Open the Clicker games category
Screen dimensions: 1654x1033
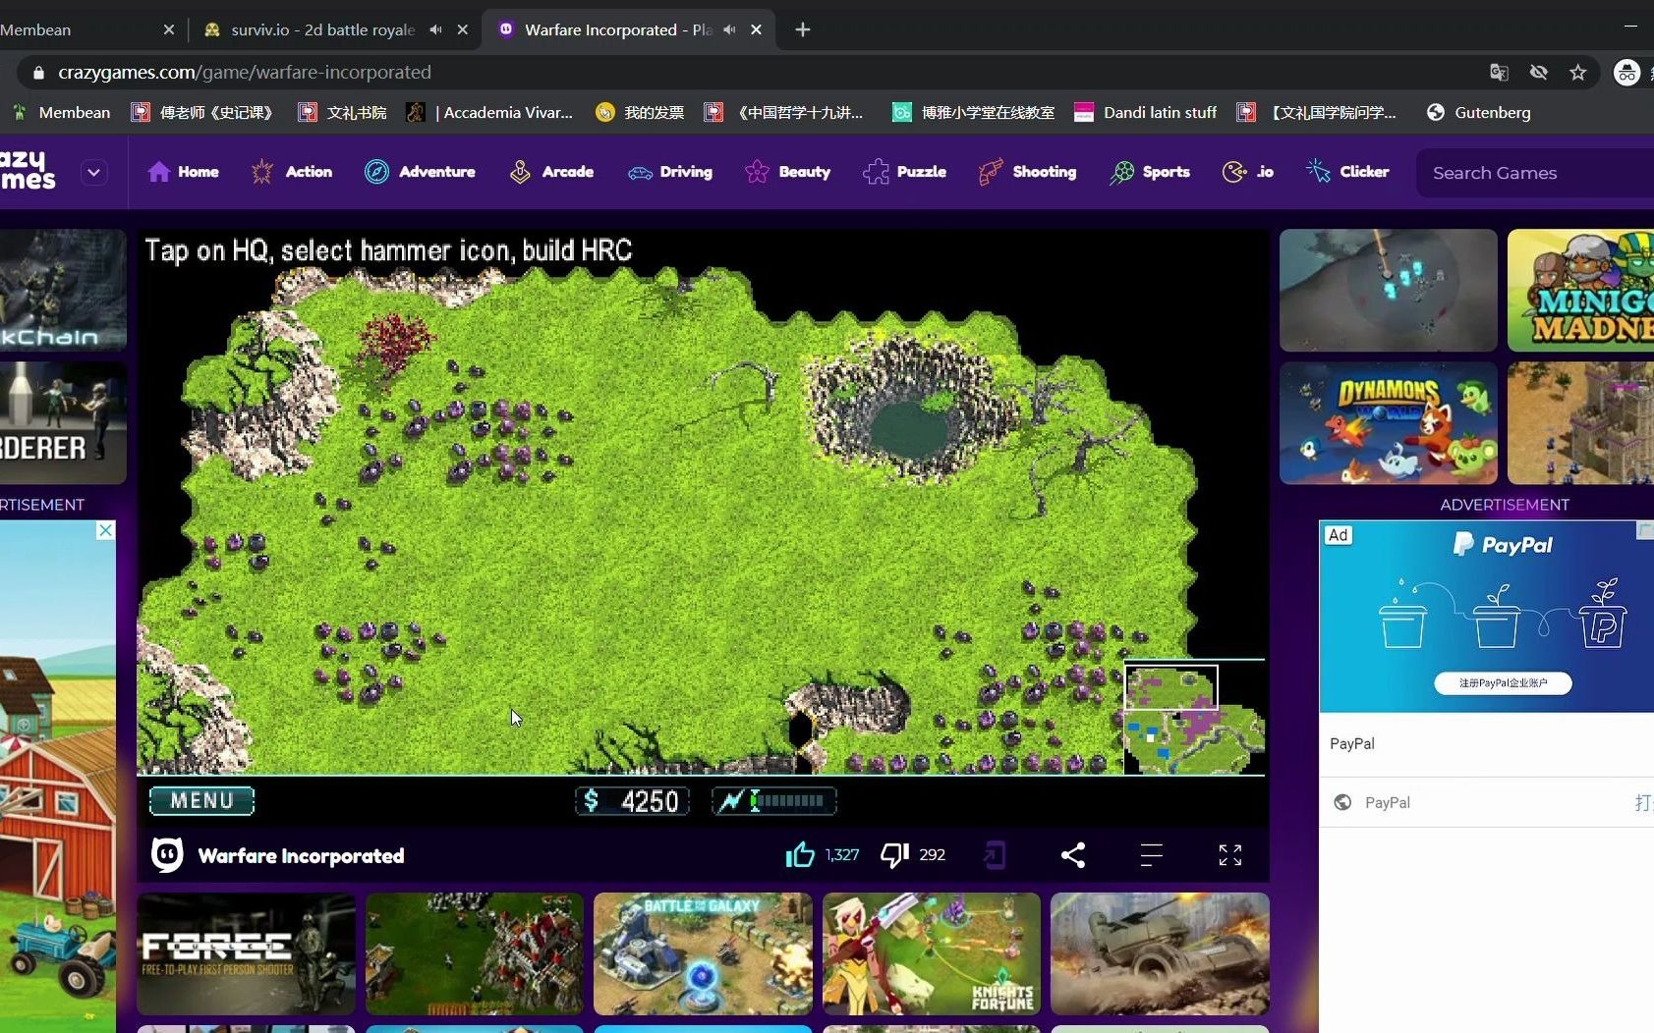tap(1347, 172)
